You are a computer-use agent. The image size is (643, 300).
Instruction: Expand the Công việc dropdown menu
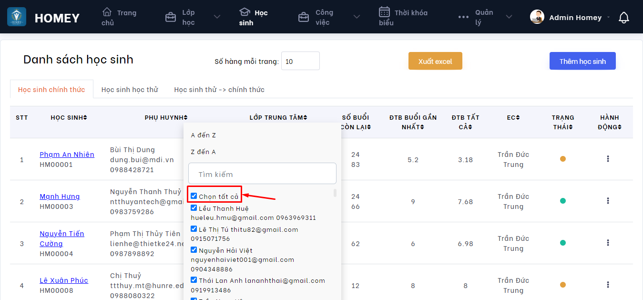(x=357, y=17)
